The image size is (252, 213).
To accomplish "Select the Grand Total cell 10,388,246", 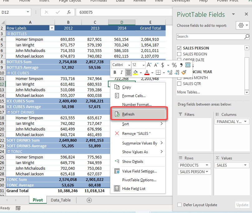I will [x=68, y=191].
